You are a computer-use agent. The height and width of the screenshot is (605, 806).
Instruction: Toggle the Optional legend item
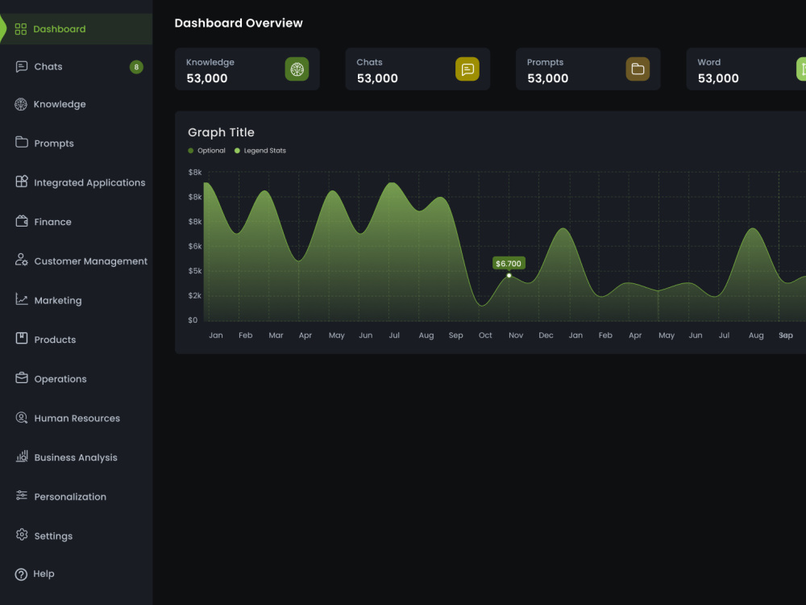[x=206, y=151]
